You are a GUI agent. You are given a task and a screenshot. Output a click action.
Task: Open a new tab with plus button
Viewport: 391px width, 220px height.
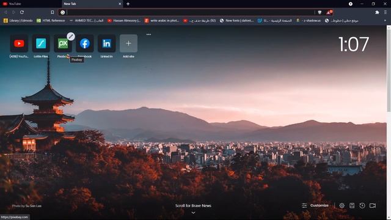128,4
